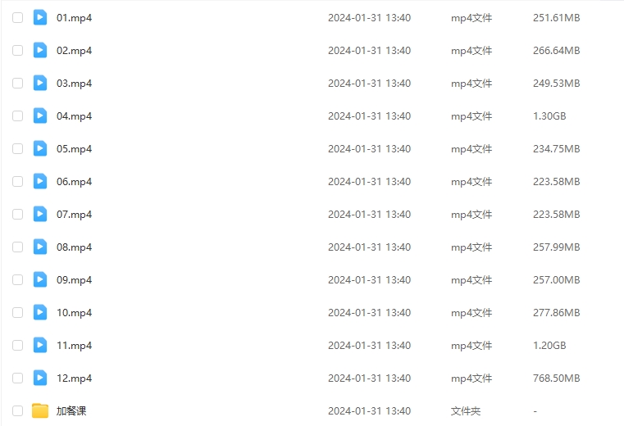
Task: Click the video file icon for 05.mp4
Action: [40, 149]
